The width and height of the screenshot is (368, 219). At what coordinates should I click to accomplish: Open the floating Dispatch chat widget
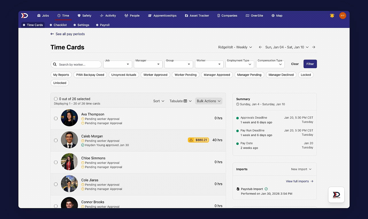click(336, 195)
